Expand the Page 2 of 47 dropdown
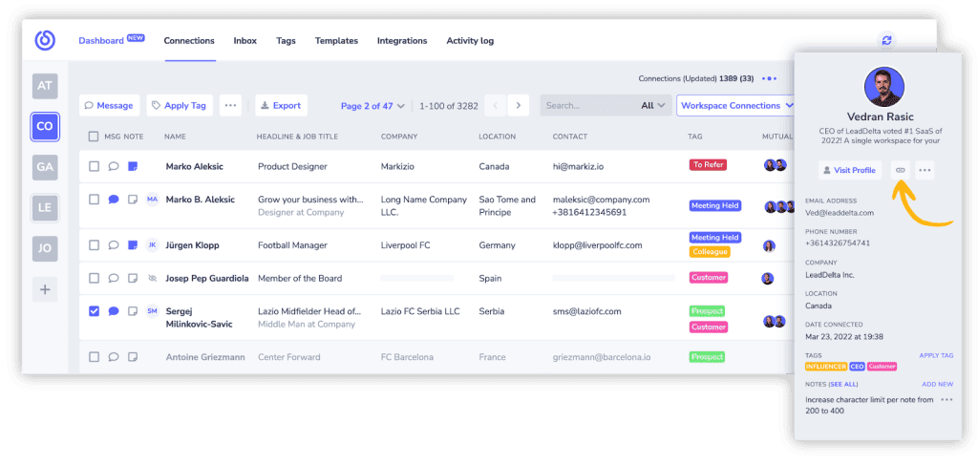Screen dimensions: 978x465 [373, 106]
